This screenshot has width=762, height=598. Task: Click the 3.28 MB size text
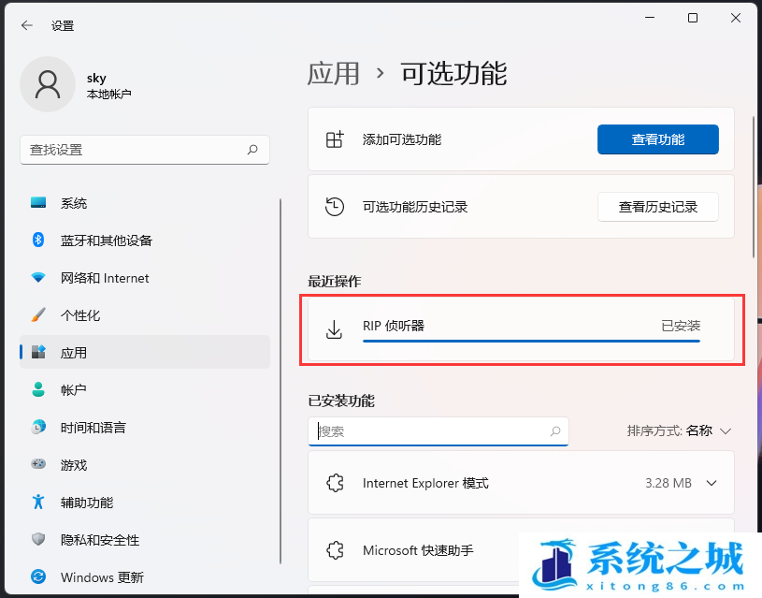tap(669, 483)
